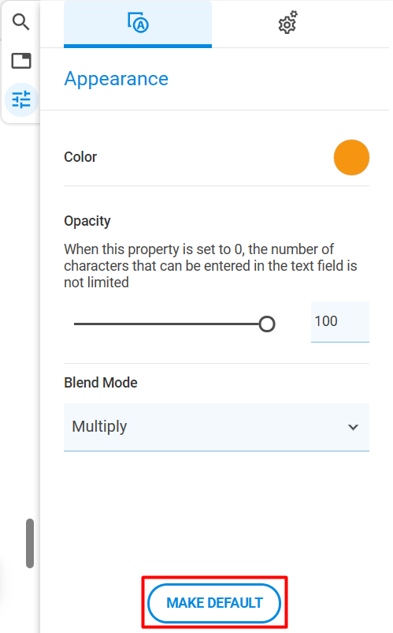Switch to the gear settings tab

[x=287, y=23]
